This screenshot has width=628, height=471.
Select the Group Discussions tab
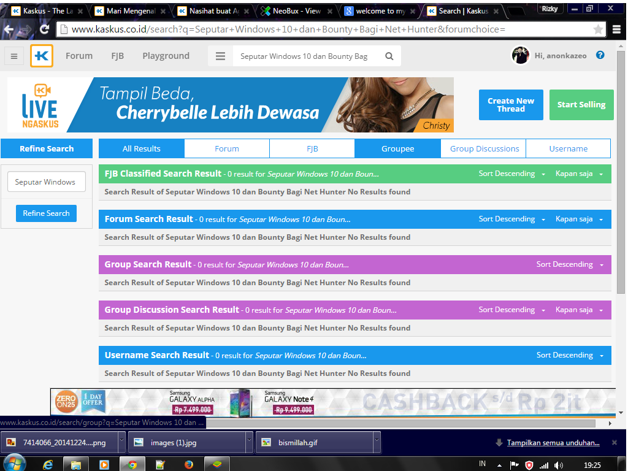(x=483, y=148)
